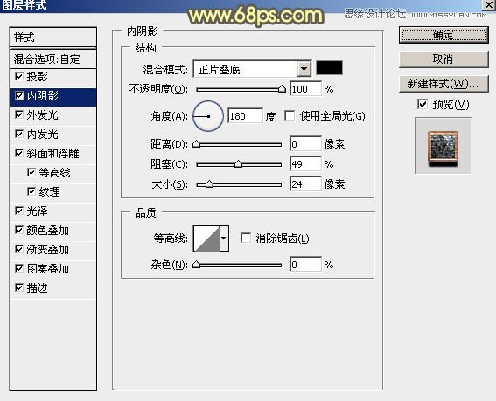
Task: Select the 颜色叠加 effect row
Action: 53,231
